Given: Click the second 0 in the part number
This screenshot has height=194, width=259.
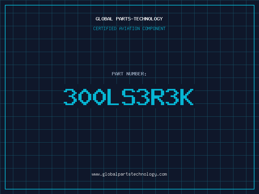Looking at the screenshot, I should 99,97.
